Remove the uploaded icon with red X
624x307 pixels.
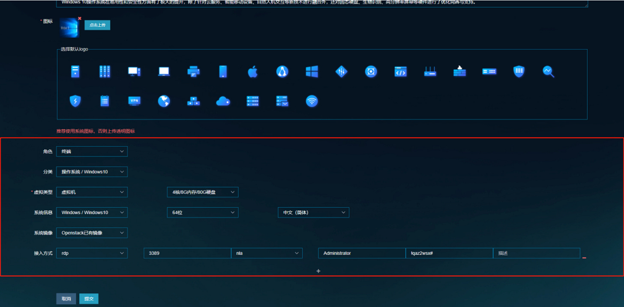[79, 18]
